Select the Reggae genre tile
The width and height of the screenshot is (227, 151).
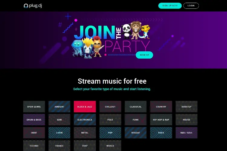[136, 133]
